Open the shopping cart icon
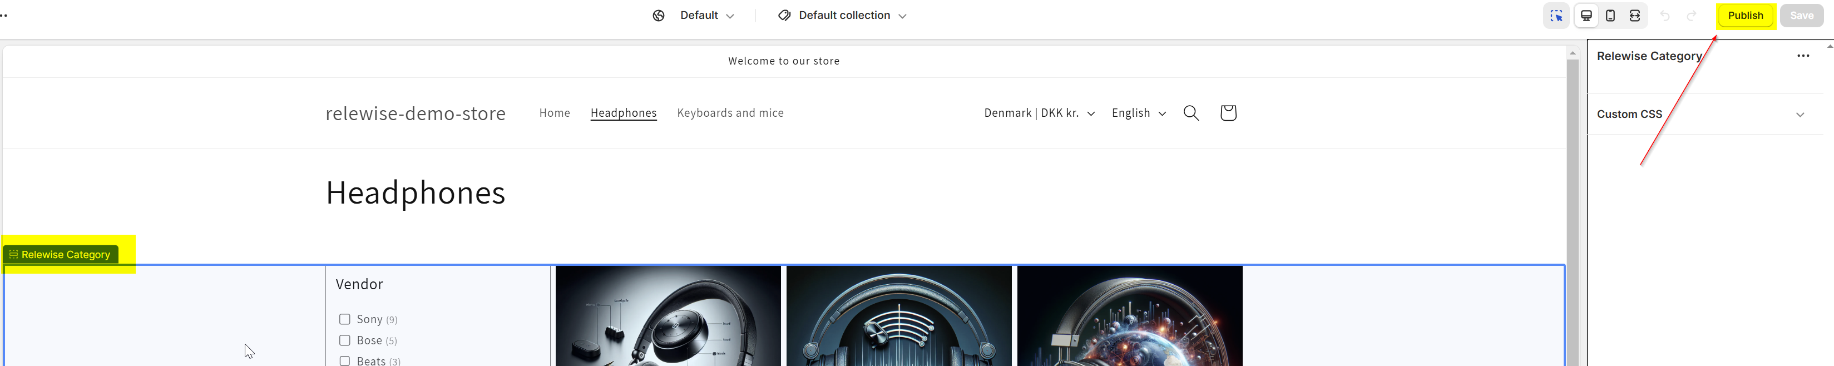 point(1228,113)
